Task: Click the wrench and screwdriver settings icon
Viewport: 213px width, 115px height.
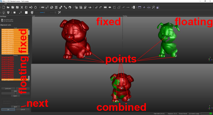Action: (59, 12)
